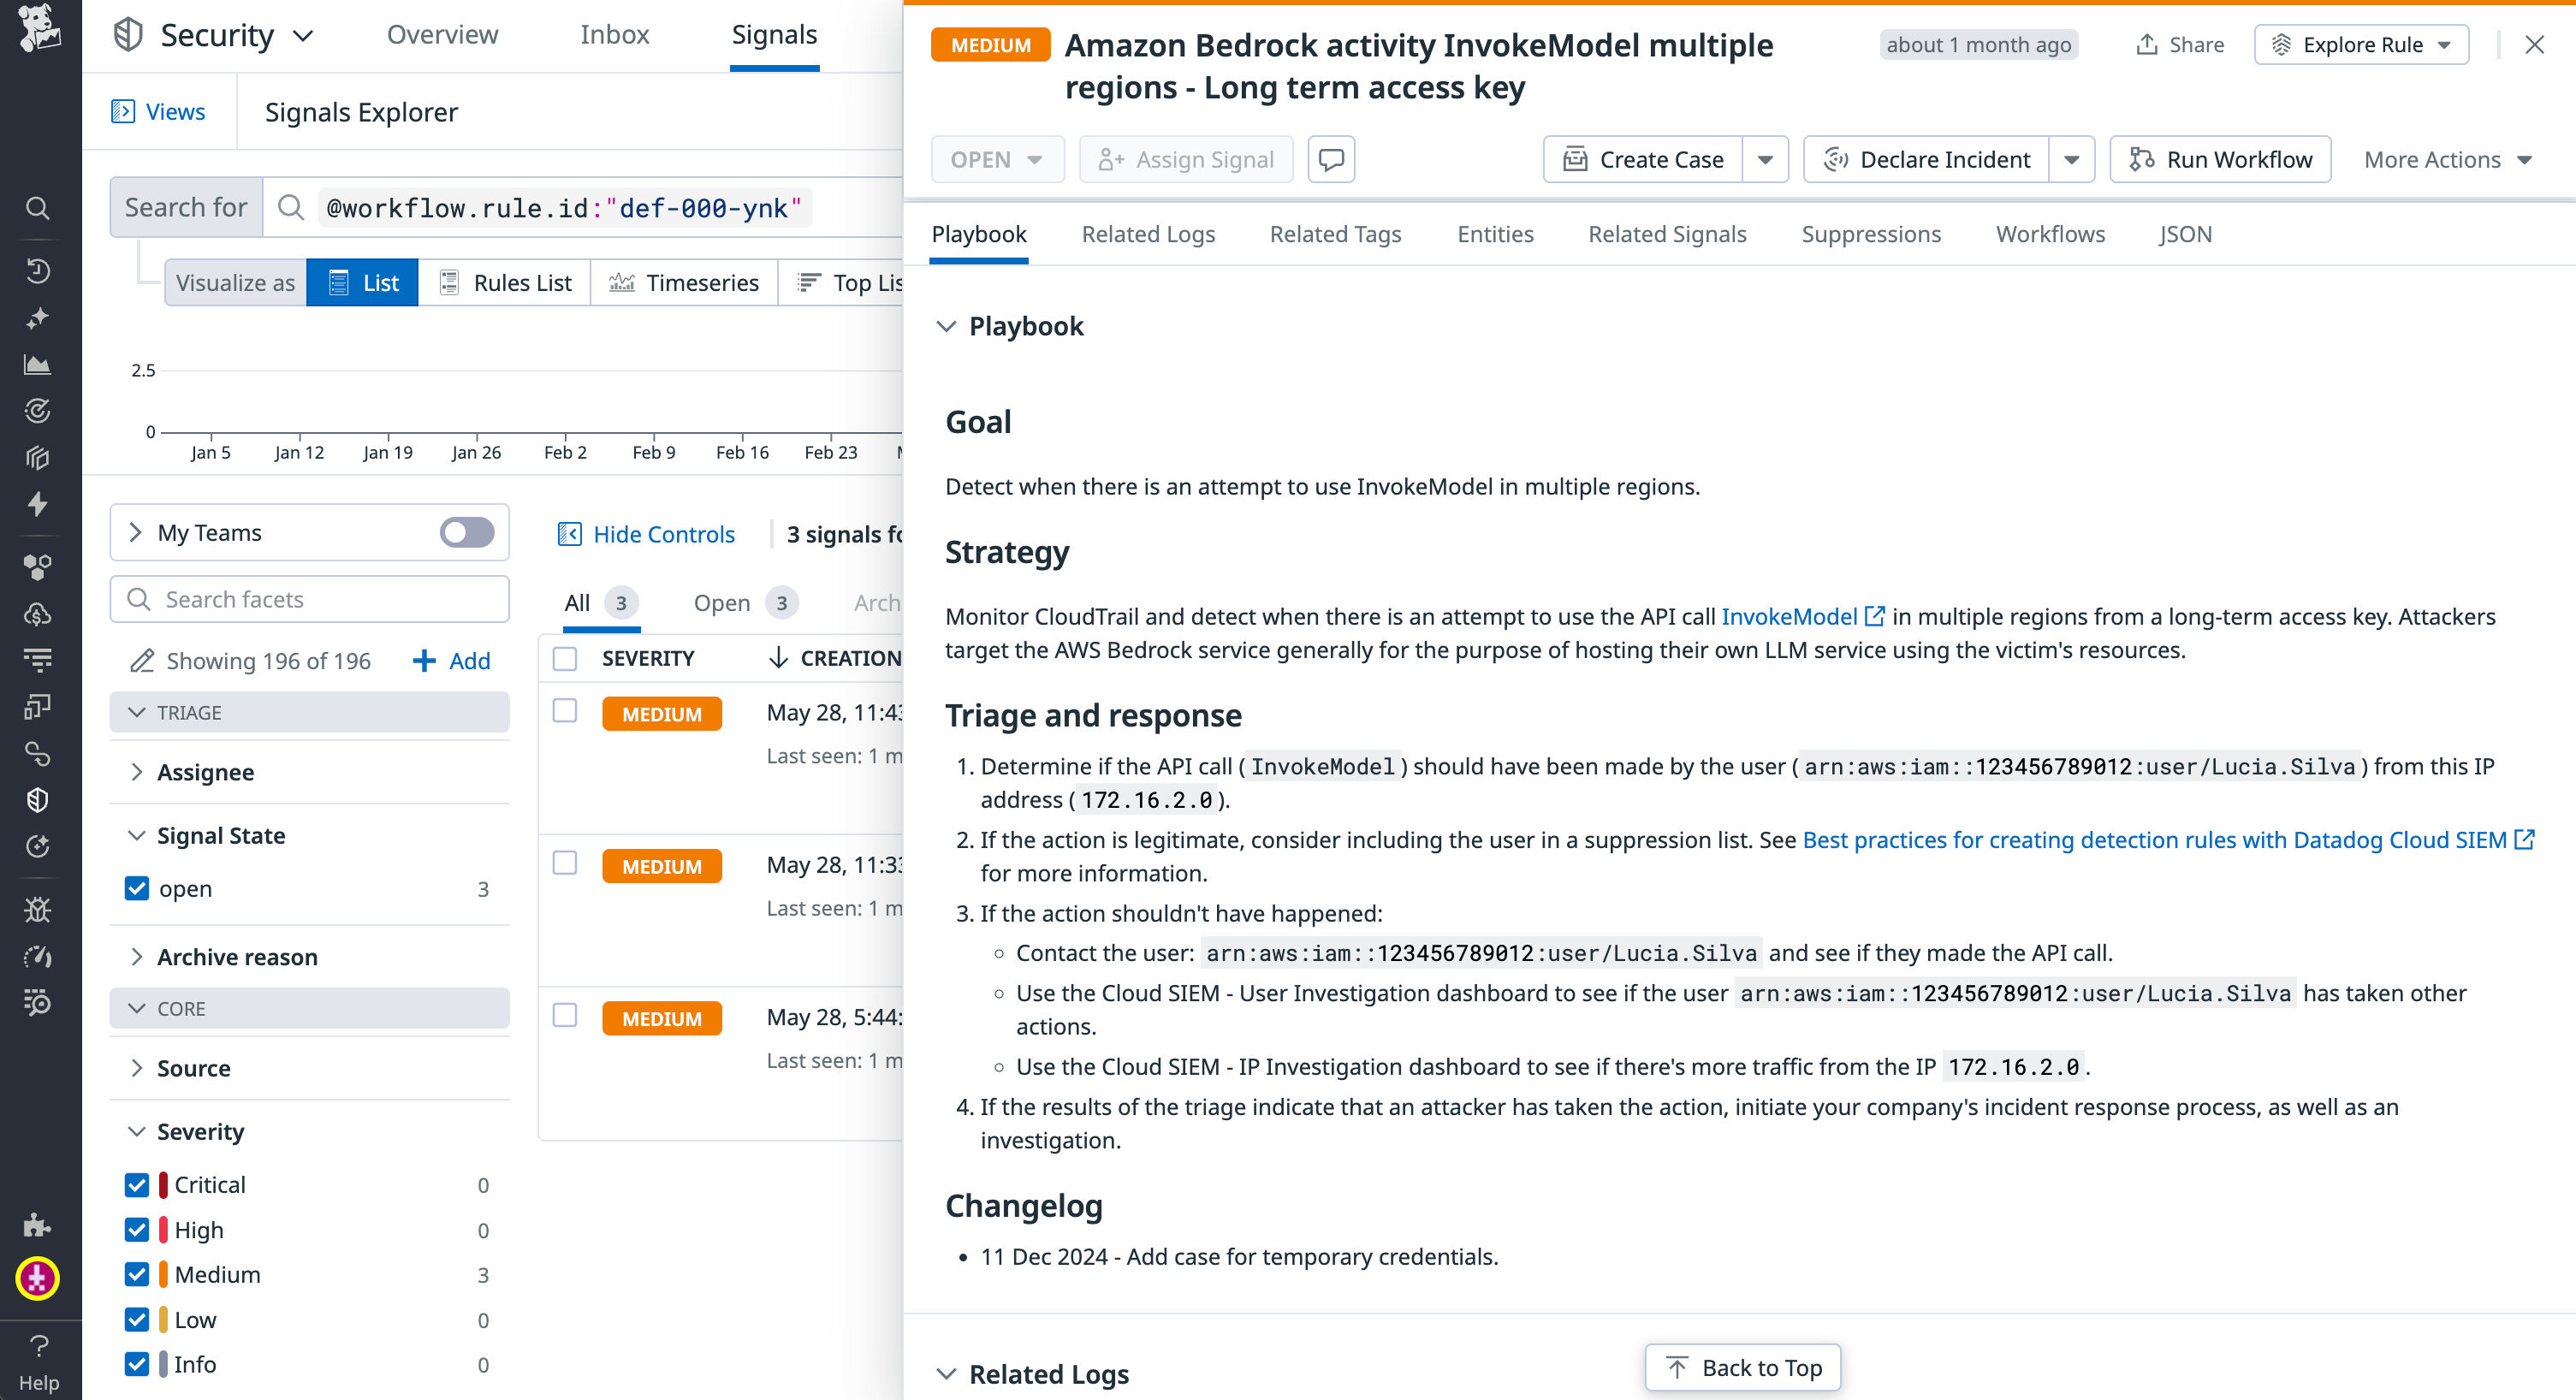Select the checkbox on the first MEDIUM signal row

click(565, 711)
